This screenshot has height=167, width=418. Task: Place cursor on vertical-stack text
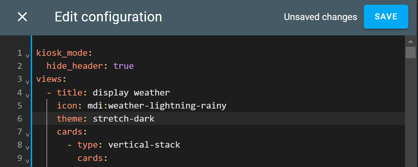click(144, 145)
